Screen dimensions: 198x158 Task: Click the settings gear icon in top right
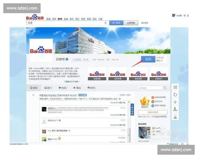[184, 15]
